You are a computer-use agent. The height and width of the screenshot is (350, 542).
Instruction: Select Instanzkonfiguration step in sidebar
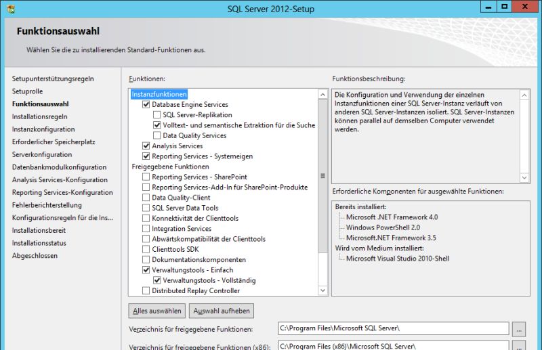tap(43, 129)
